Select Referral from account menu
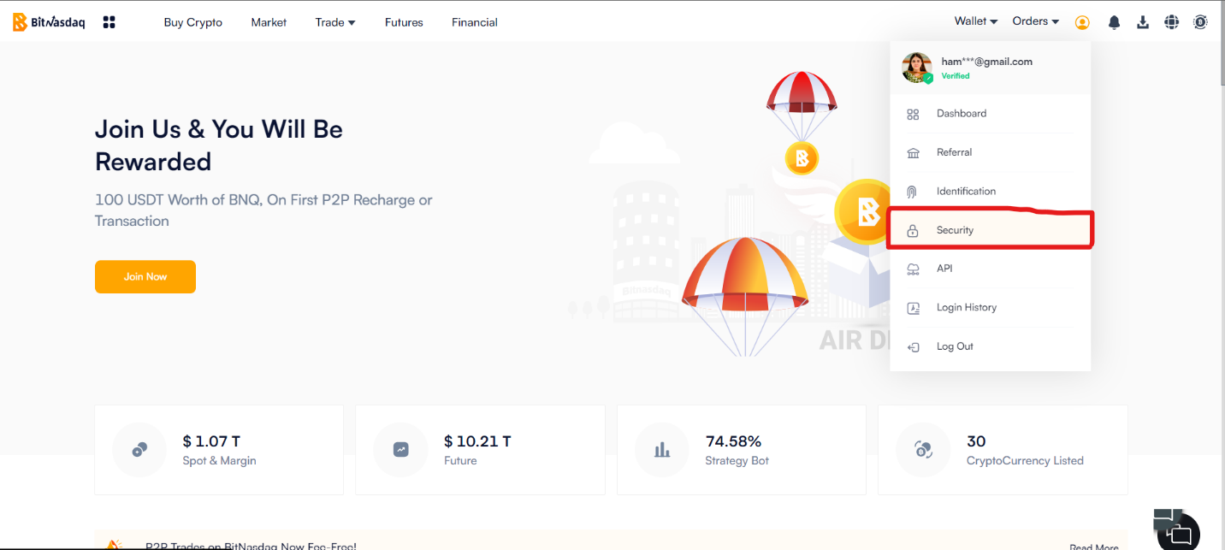Viewport: 1225px width, 550px height. (991, 152)
